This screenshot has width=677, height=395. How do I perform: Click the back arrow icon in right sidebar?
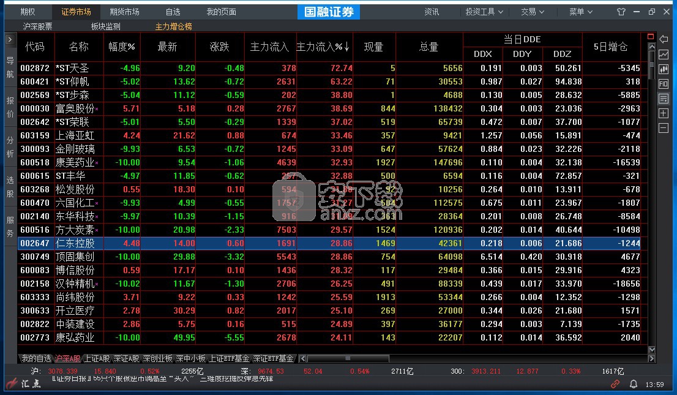[664, 39]
